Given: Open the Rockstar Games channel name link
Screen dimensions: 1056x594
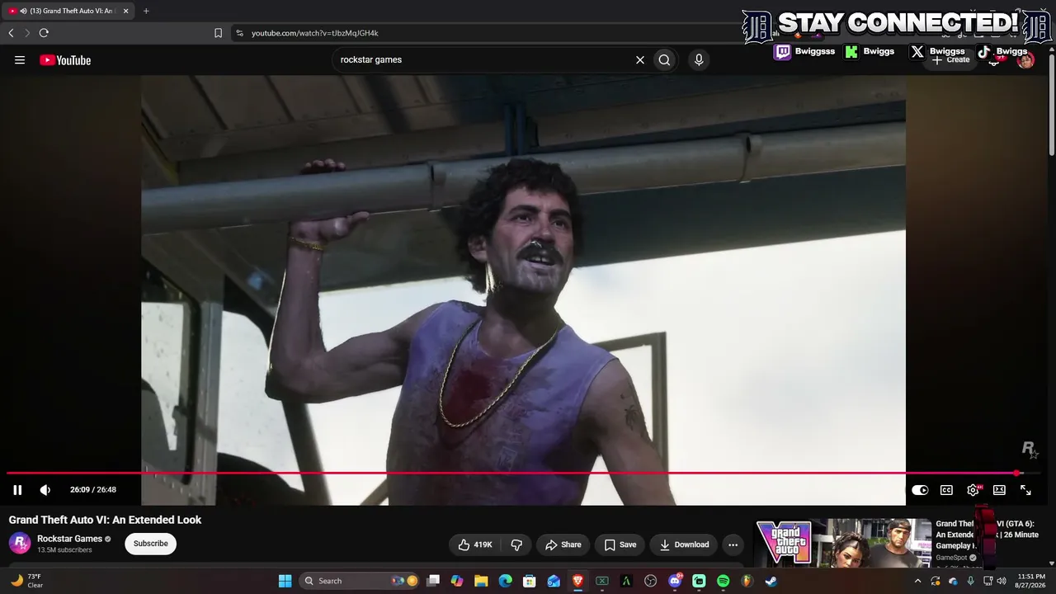Looking at the screenshot, I should [x=70, y=539].
